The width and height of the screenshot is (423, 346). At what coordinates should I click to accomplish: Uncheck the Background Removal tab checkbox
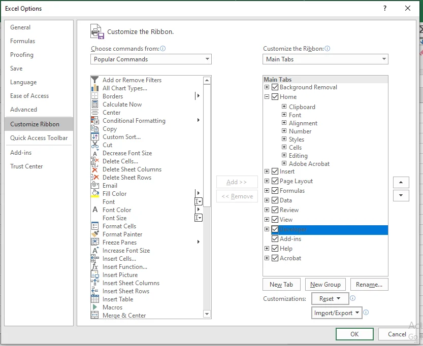(275, 87)
